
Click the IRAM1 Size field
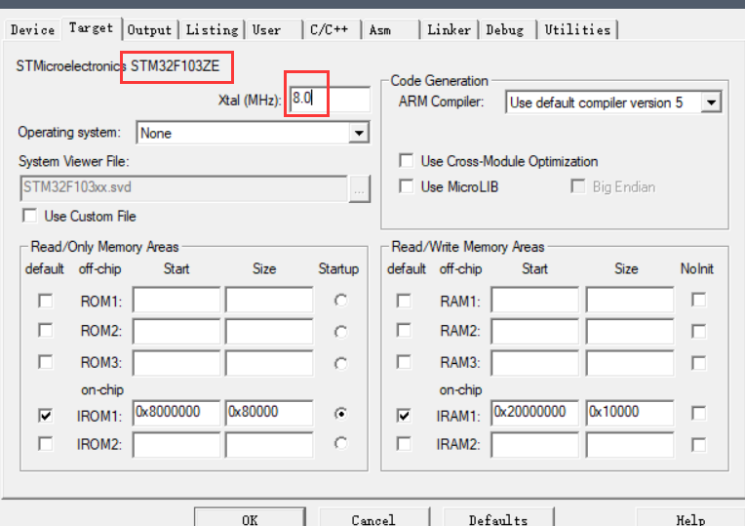coord(630,413)
